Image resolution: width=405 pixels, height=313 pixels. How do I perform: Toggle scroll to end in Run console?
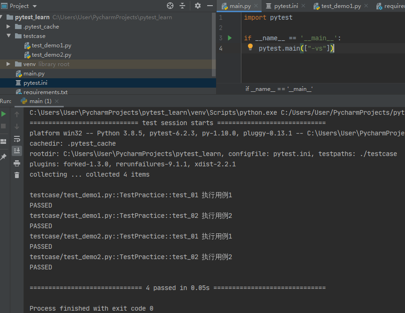point(17,151)
